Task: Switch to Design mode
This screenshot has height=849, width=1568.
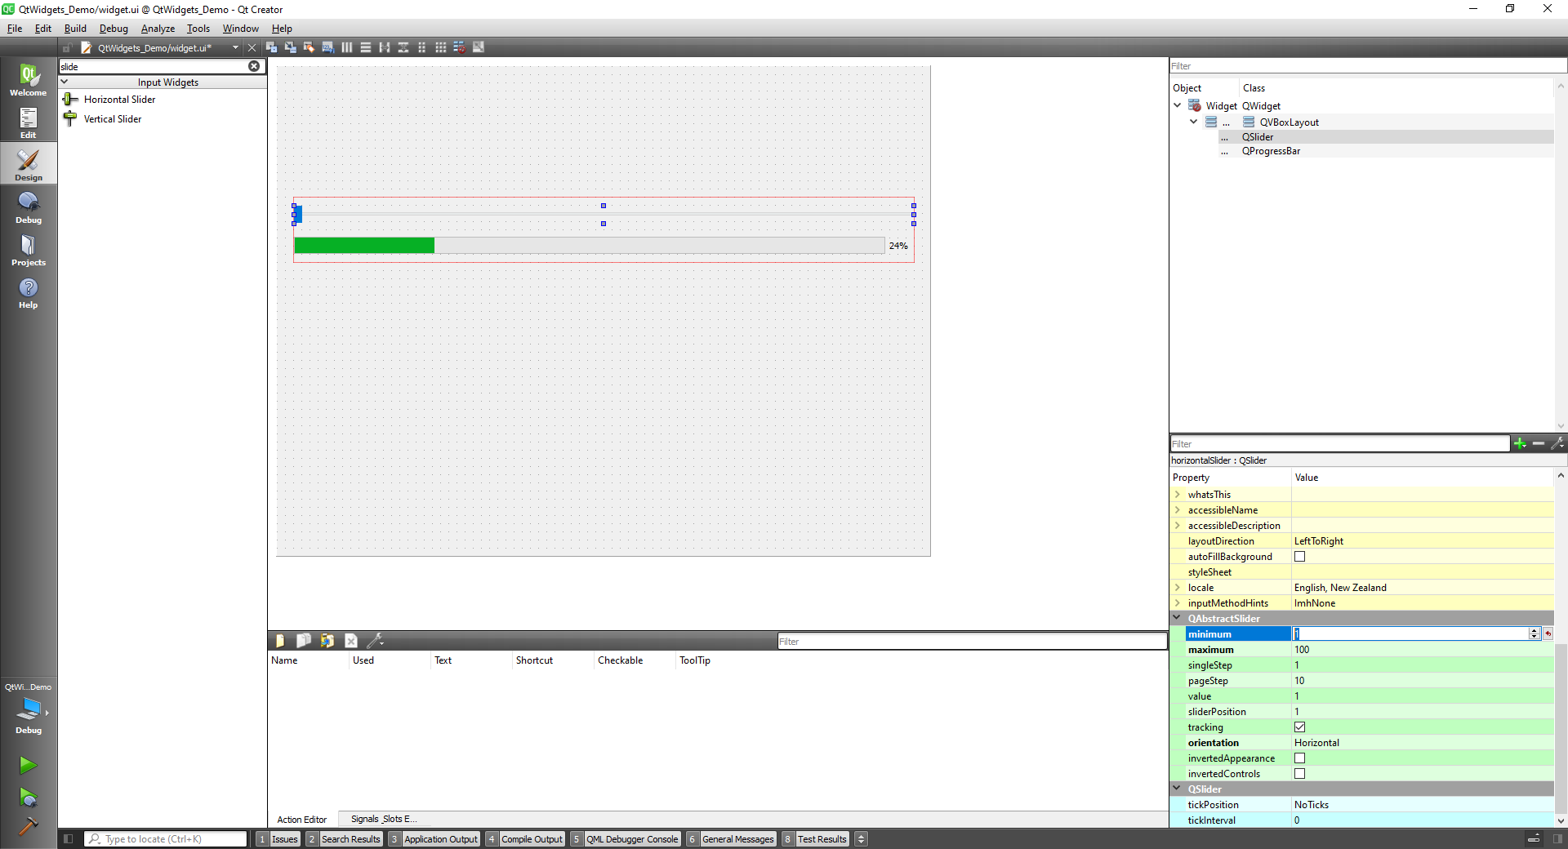Action: click(x=29, y=165)
